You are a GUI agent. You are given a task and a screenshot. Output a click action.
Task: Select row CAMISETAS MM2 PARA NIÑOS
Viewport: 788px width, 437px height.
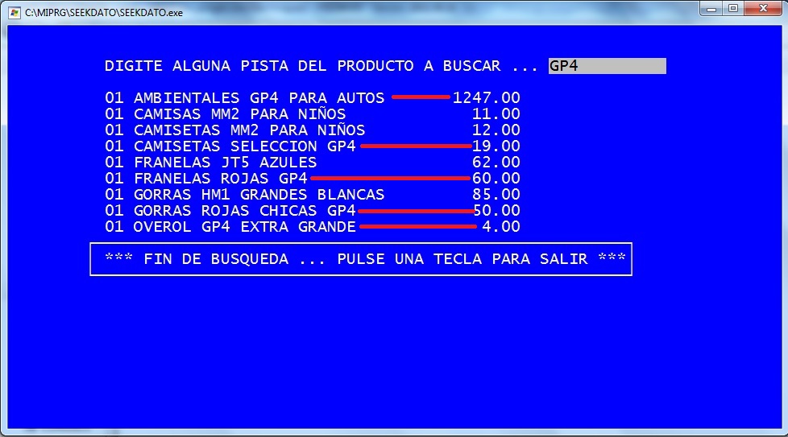tap(313, 130)
